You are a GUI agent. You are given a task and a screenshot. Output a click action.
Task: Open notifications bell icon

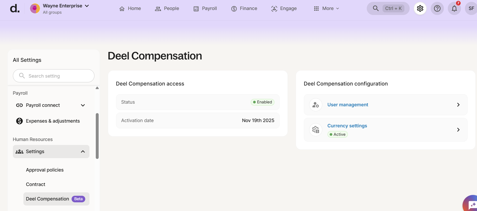point(454,8)
